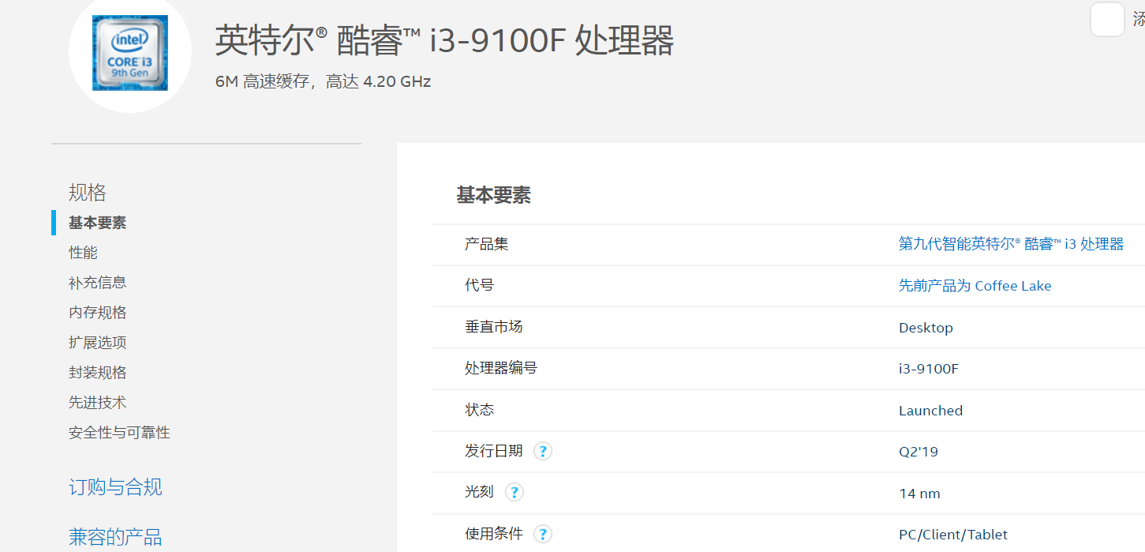This screenshot has height=552, width=1145.
Task: Click the Intel Core i3 9th Gen badge
Action: tap(130, 52)
